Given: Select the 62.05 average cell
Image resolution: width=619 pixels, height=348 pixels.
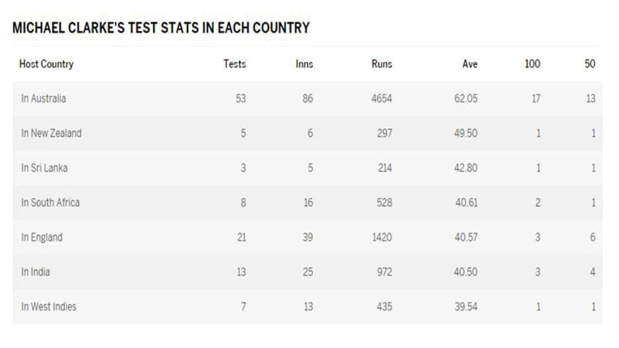Looking at the screenshot, I should point(466,99).
